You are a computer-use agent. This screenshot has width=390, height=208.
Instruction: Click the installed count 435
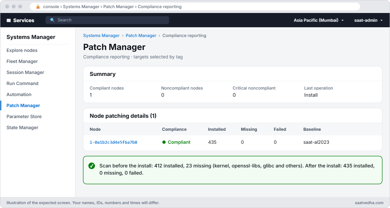click(212, 142)
